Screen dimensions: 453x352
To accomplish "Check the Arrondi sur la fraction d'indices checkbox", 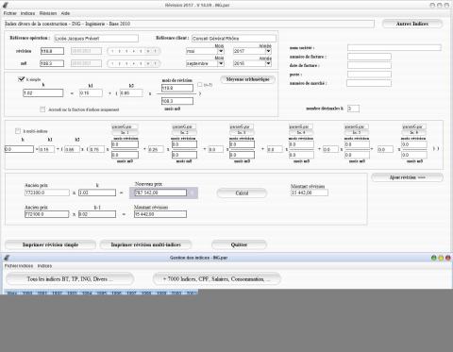I will (x=42, y=109).
